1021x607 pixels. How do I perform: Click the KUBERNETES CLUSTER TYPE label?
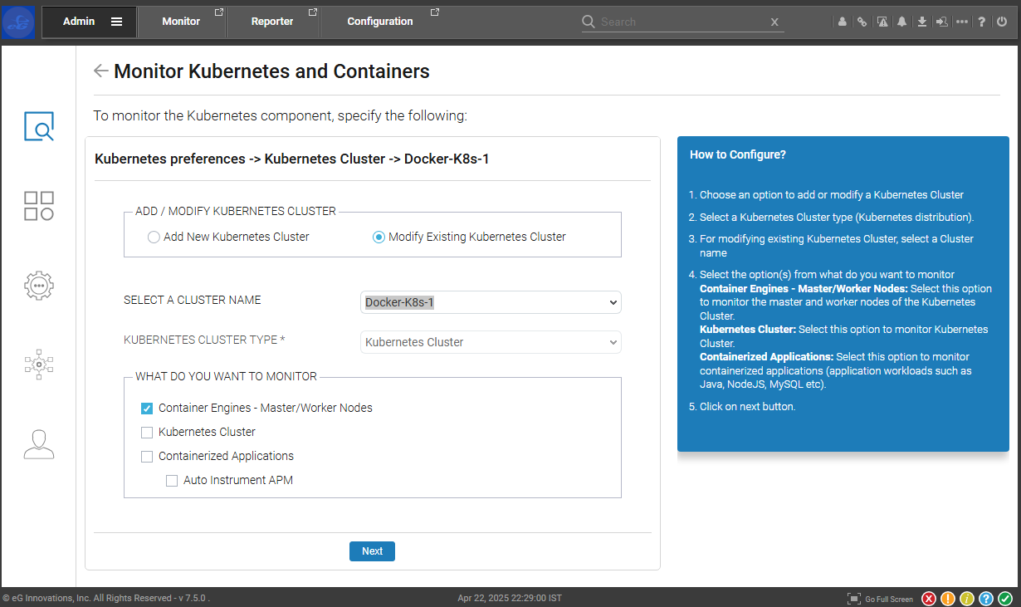(204, 340)
